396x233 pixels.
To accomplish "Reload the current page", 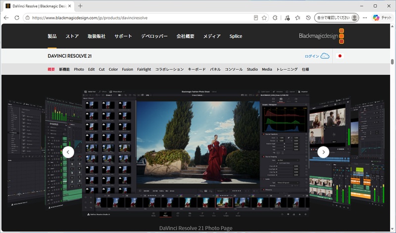I will click(x=17, y=18).
